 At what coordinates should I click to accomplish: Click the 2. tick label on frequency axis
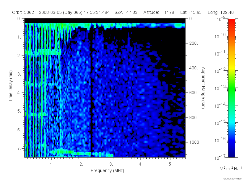pos(81,164)
